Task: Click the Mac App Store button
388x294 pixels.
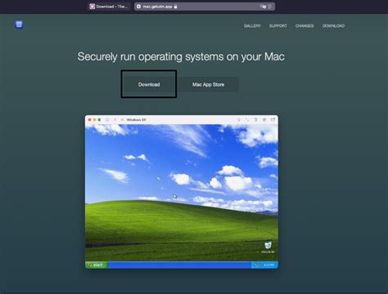Action: pyautogui.click(x=208, y=85)
